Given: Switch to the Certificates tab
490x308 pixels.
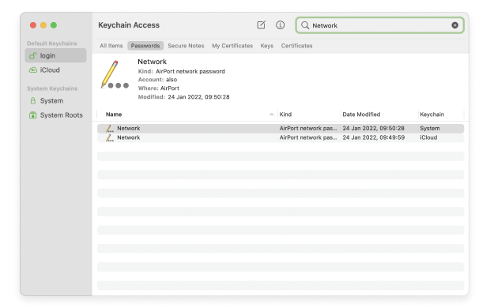Looking at the screenshot, I should [x=297, y=46].
